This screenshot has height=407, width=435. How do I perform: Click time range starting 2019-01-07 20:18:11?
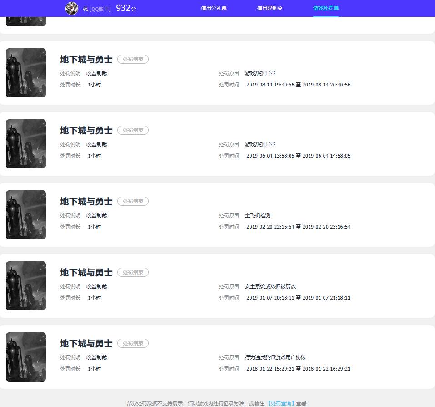pos(298,298)
